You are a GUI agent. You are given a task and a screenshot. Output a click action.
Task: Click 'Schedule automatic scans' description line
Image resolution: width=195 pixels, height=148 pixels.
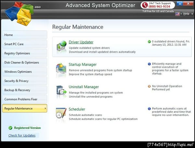click(85, 115)
